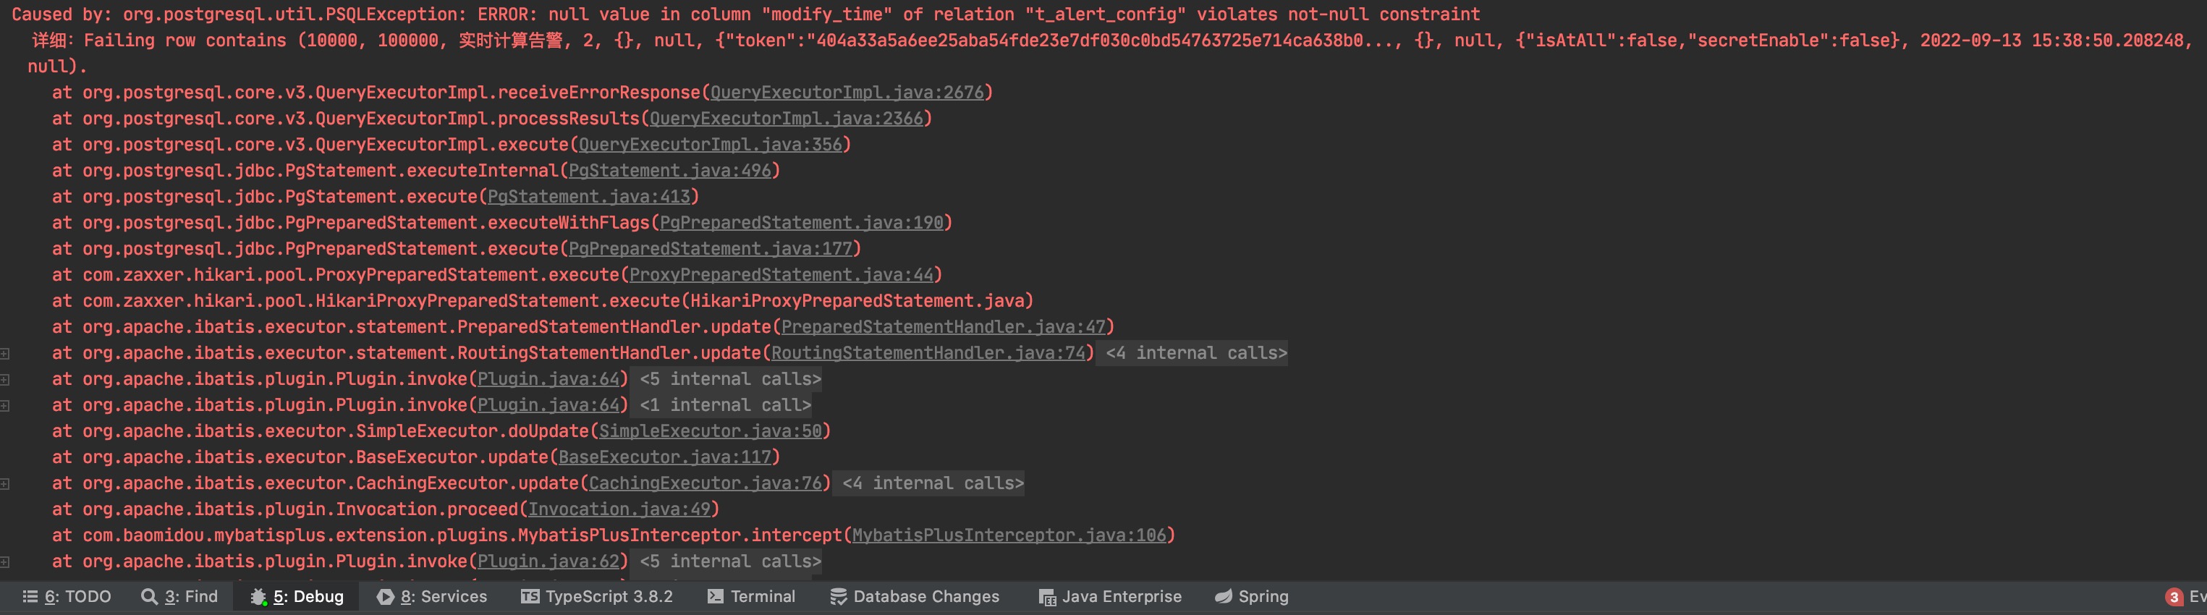Open the Find tool window
The width and height of the screenshot is (2207, 615).
(x=179, y=596)
